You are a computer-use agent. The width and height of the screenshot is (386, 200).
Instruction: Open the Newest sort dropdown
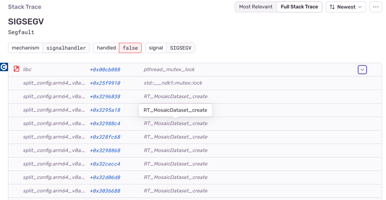pos(346,7)
